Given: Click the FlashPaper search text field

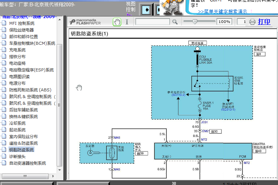Looking at the screenshot, I should [153, 22].
